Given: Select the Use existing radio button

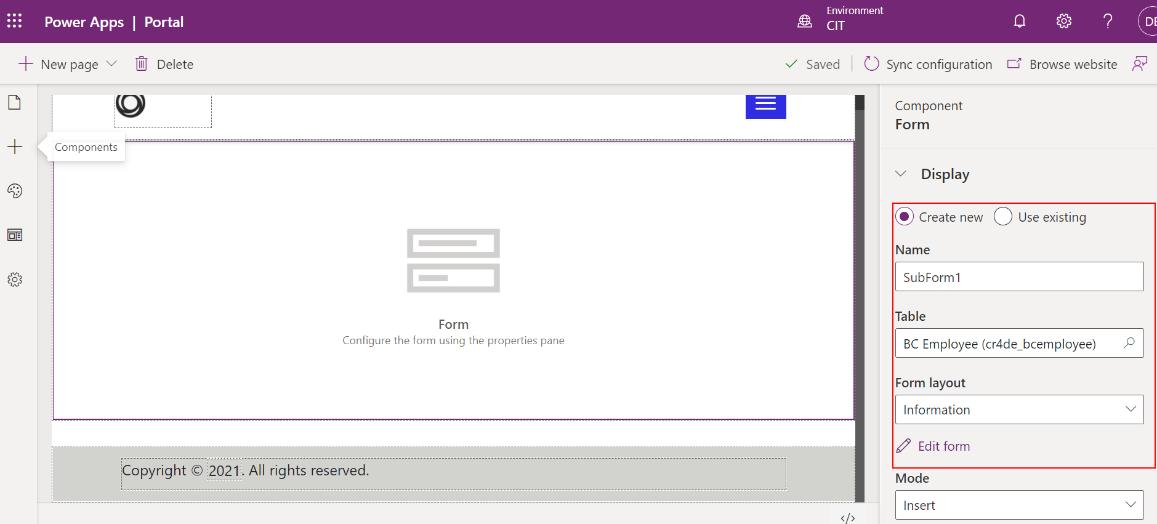Looking at the screenshot, I should pos(1003,217).
